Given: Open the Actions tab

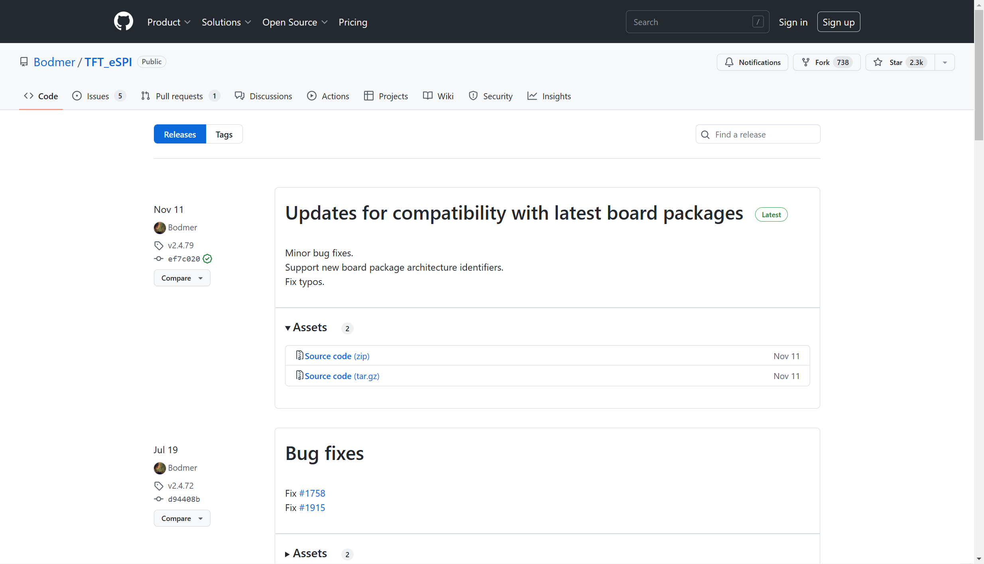Looking at the screenshot, I should click(328, 96).
